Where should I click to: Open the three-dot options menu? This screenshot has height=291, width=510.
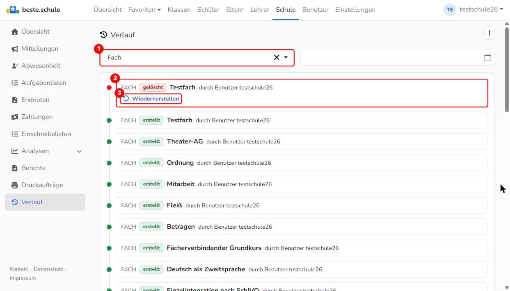pyautogui.click(x=489, y=34)
